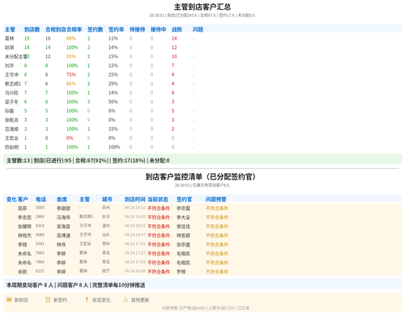Image resolution: width=405 pixels, height=326 pixels.
Task: Click the 主管数:13 summary bar
Action: coord(202,160)
